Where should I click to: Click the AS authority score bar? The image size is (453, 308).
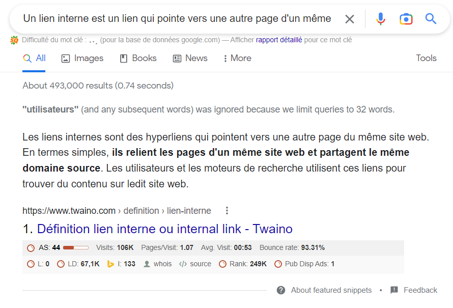point(75,248)
